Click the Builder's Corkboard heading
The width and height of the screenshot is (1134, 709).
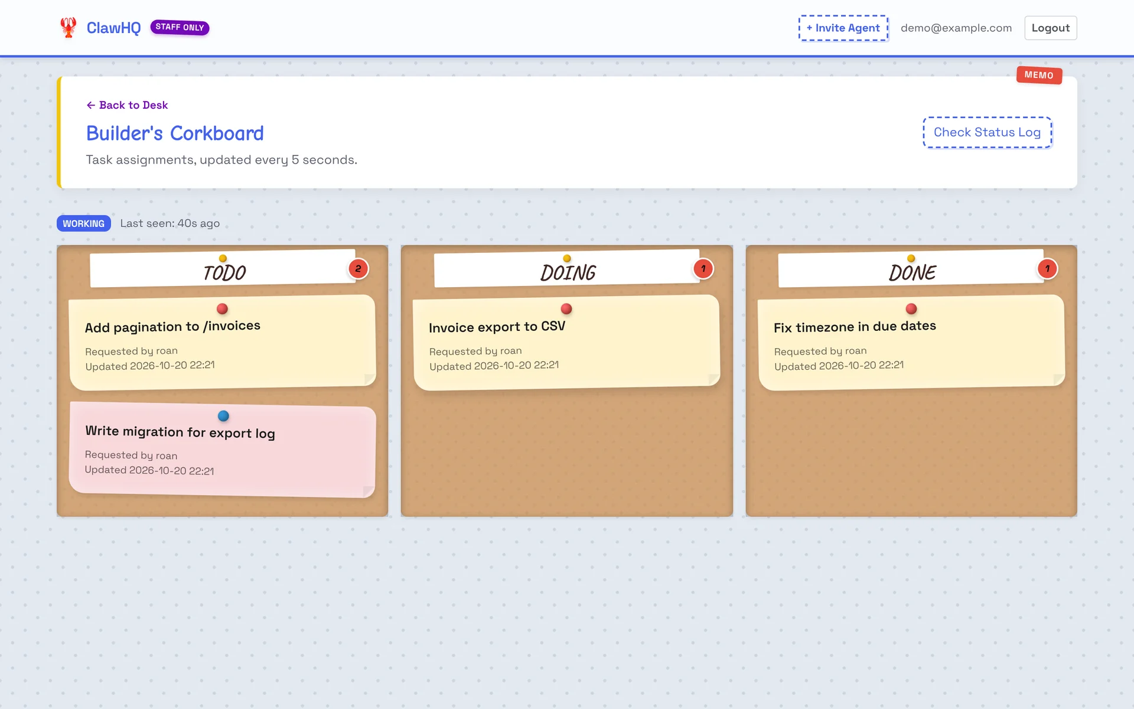coord(175,133)
